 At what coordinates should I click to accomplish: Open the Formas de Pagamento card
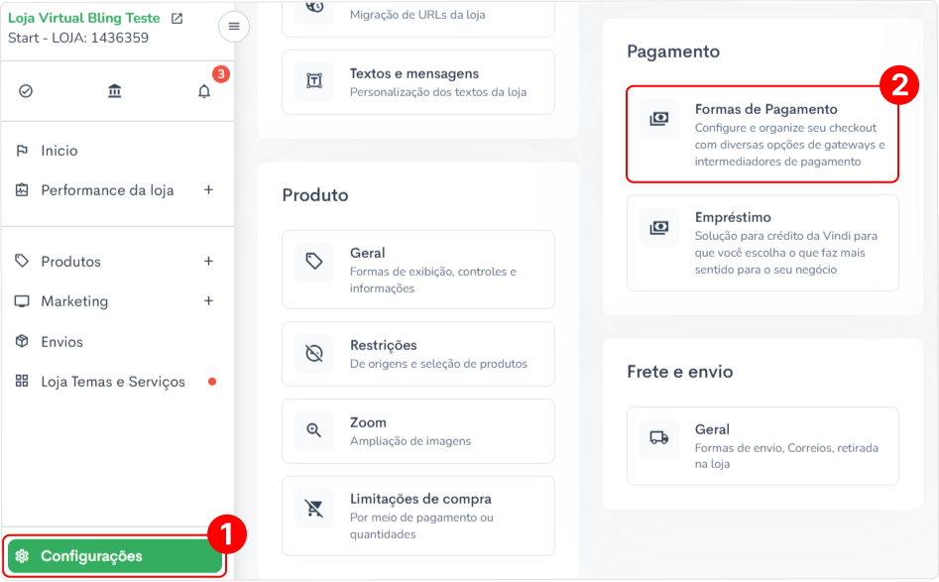(x=763, y=134)
